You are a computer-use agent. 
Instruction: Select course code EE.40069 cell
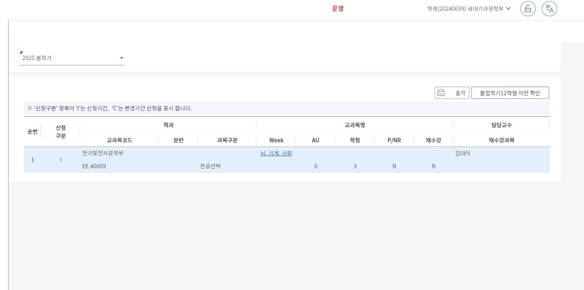tap(94, 166)
